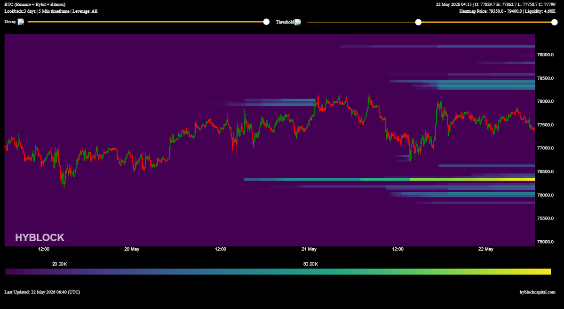This screenshot has width=564, height=309.
Task: Click the 79000.0 price axis label
Action: click(x=545, y=55)
